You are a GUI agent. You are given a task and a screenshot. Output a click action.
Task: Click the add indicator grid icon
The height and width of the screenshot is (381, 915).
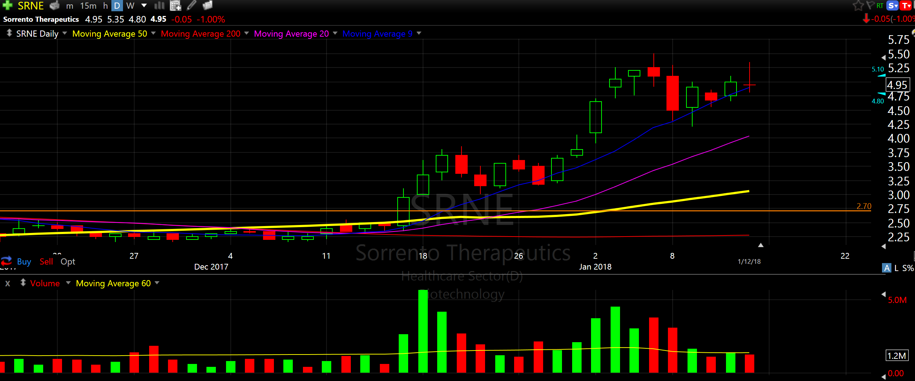click(176, 6)
